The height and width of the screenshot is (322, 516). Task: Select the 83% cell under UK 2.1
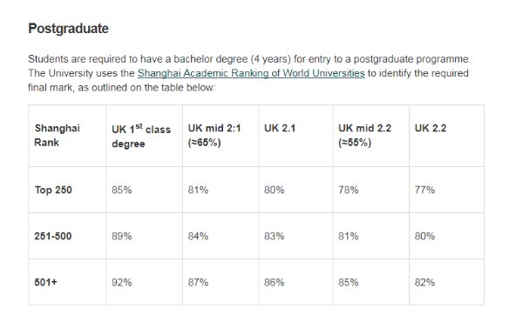pos(274,236)
